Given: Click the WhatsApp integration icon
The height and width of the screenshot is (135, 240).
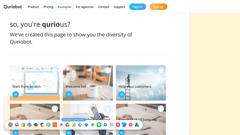Looking at the screenshot, I should [x=93, y=125].
